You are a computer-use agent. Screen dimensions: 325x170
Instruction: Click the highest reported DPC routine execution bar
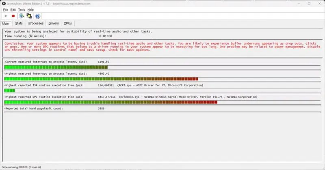110,102
